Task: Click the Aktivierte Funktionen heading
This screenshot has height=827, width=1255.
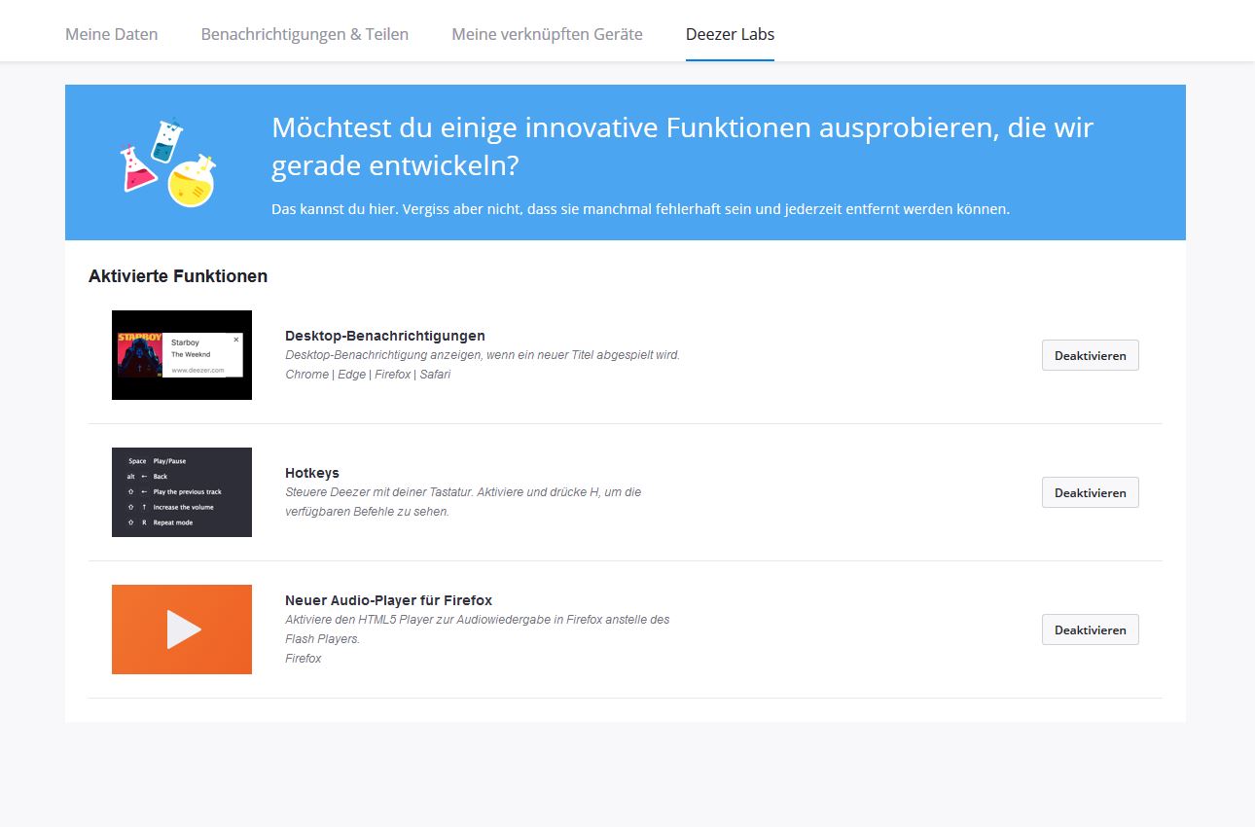Action: pos(178,276)
